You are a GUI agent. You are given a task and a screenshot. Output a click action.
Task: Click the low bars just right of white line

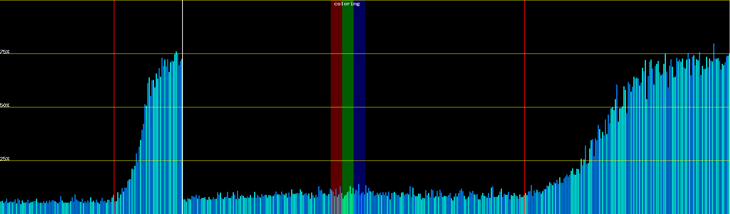tap(189, 206)
